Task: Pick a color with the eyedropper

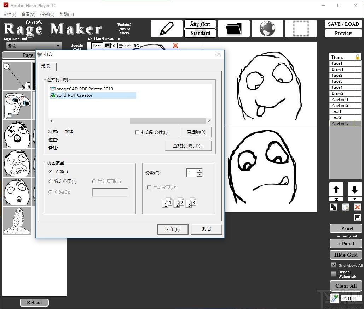Action: [335, 298]
